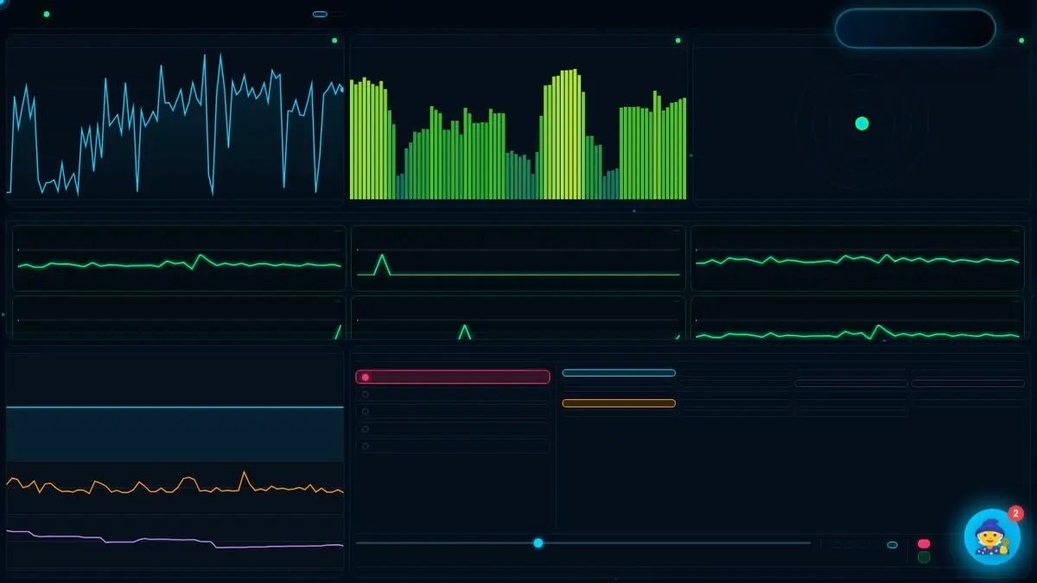
Task: Expand the orange pill item in the middle column
Action: (x=619, y=402)
